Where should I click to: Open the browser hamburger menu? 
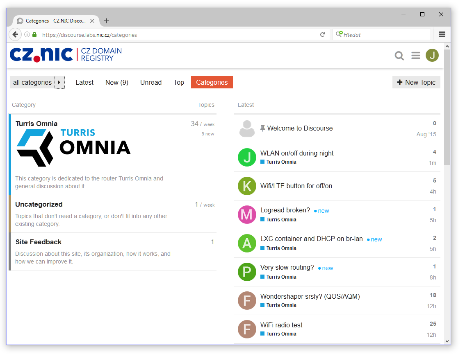pyautogui.click(x=442, y=34)
